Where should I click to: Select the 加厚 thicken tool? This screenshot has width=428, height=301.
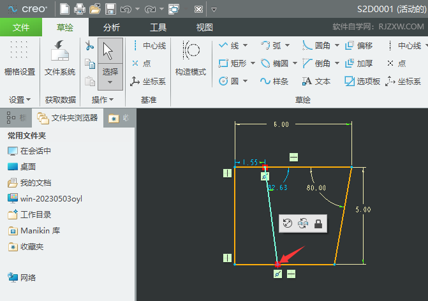(x=358, y=63)
